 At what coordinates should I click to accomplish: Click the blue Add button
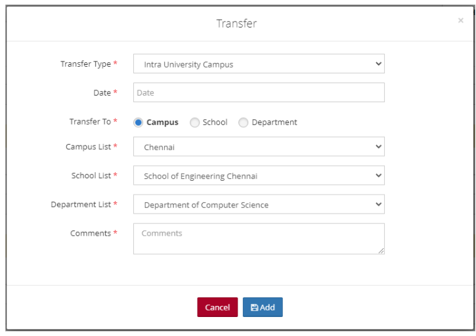tap(263, 307)
